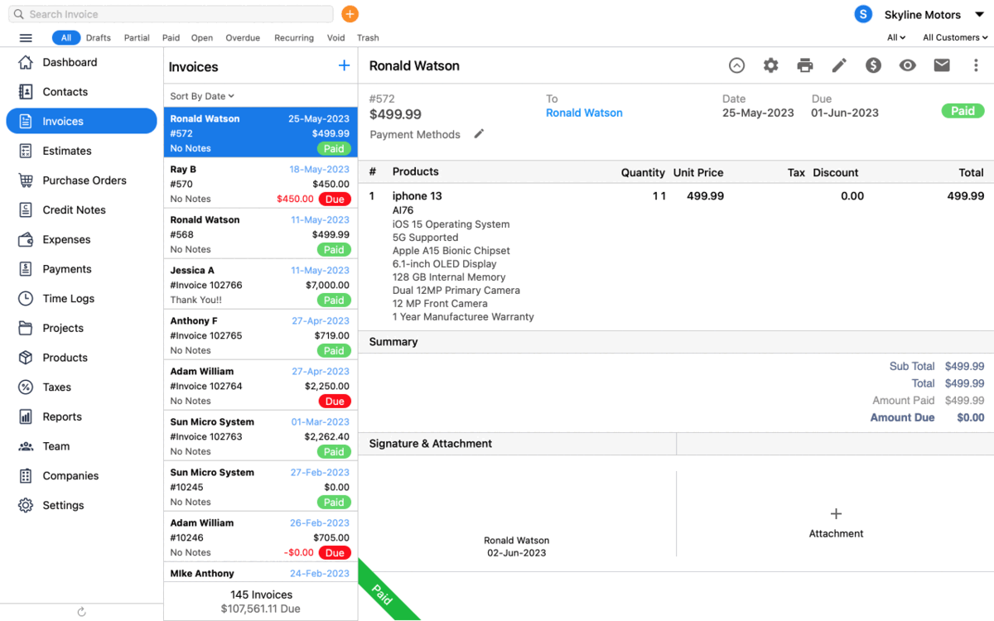Select Adam William invoice #10246
The image size is (994, 621).
click(x=261, y=537)
